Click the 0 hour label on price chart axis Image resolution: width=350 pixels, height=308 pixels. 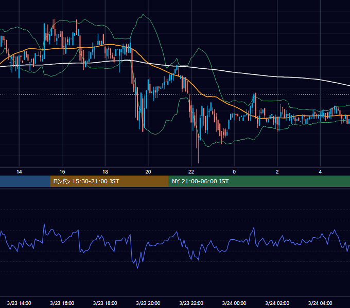(x=234, y=172)
